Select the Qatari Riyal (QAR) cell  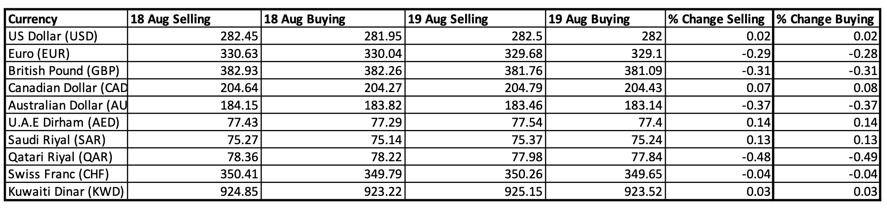(67, 157)
